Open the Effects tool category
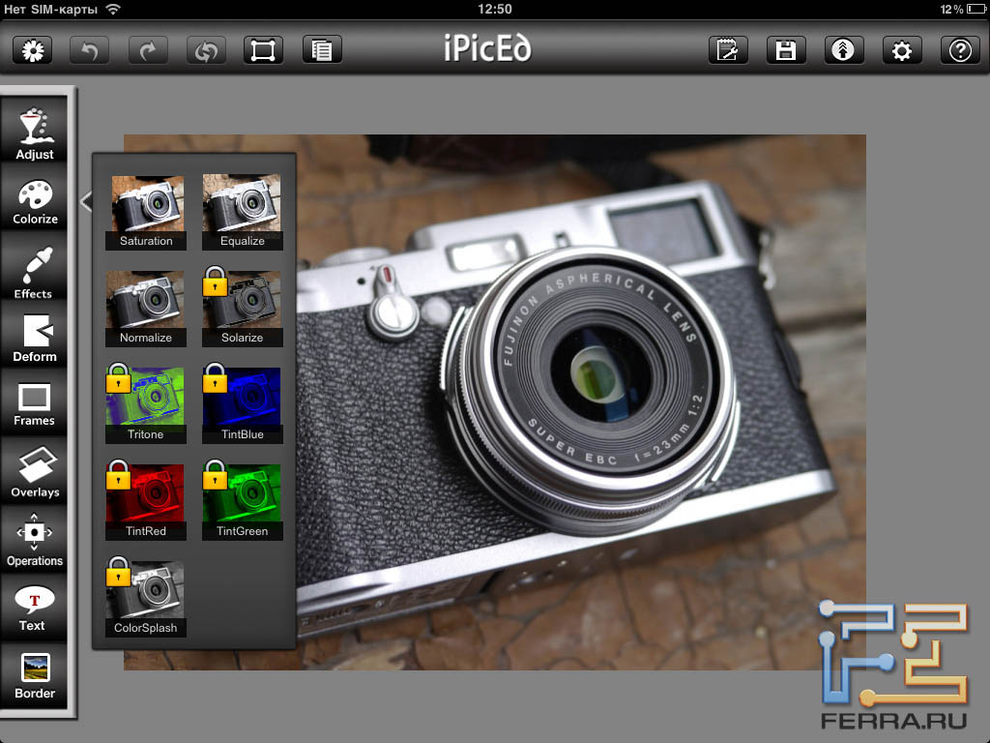The height and width of the screenshot is (743, 990). 34,267
